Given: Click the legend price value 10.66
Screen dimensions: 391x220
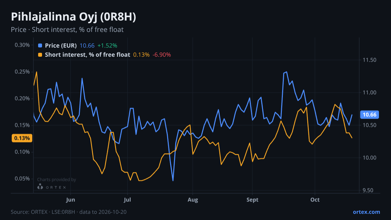Looking at the screenshot, I should (87, 46).
